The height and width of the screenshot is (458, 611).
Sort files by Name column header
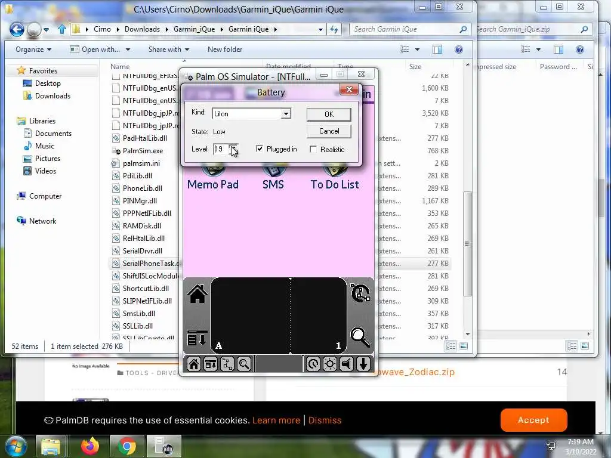(119, 67)
